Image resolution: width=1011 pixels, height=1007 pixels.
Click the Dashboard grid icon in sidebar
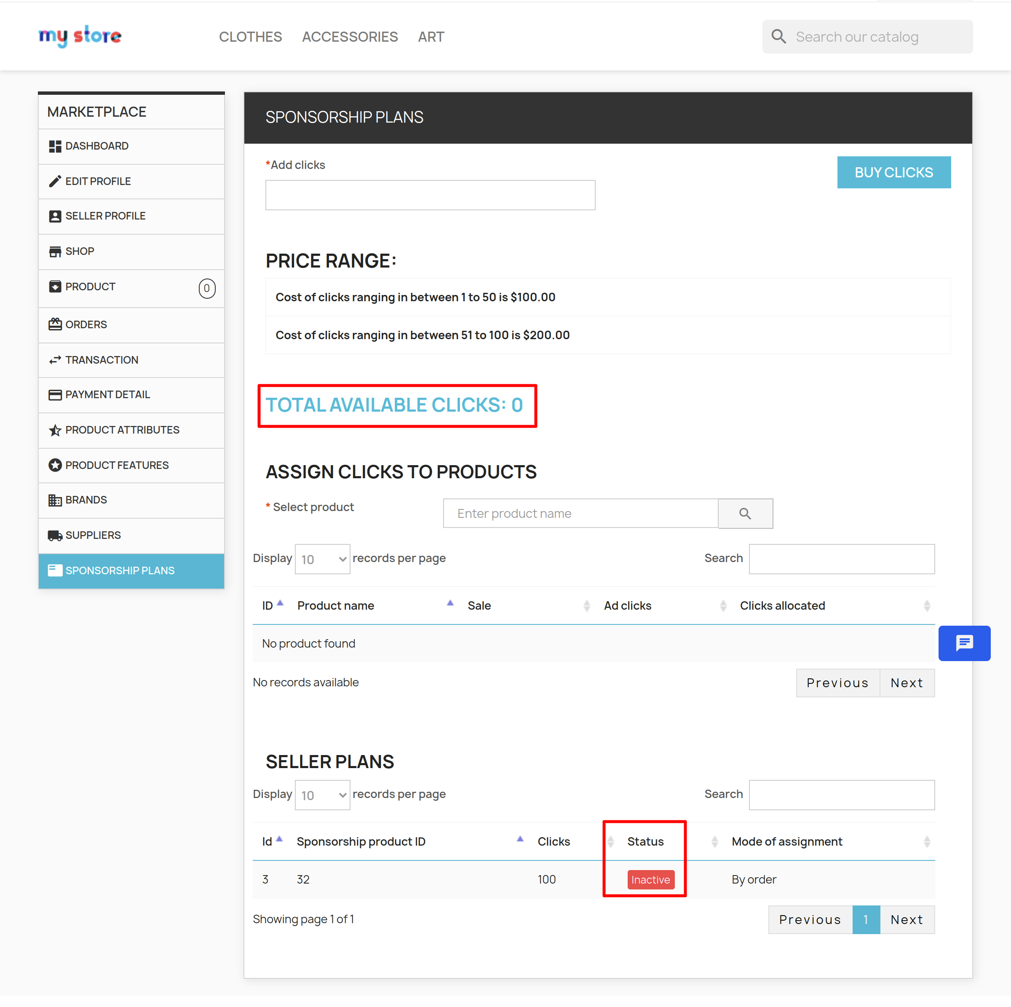tap(55, 146)
